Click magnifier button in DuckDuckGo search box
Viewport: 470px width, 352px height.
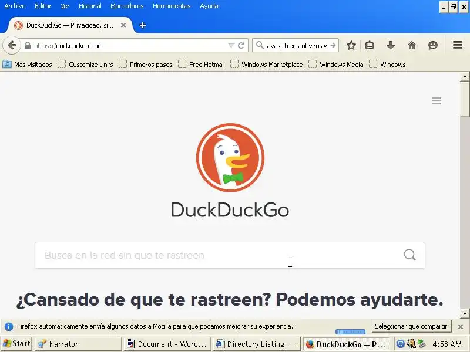(409, 255)
